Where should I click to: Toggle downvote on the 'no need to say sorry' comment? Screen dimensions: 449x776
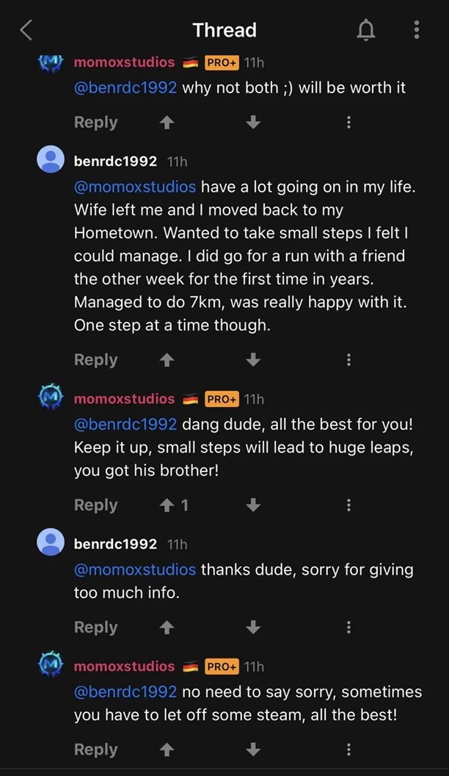click(x=253, y=750)
